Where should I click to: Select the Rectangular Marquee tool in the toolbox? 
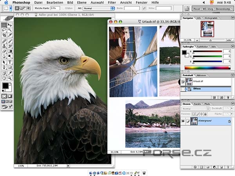click(4, 25)
